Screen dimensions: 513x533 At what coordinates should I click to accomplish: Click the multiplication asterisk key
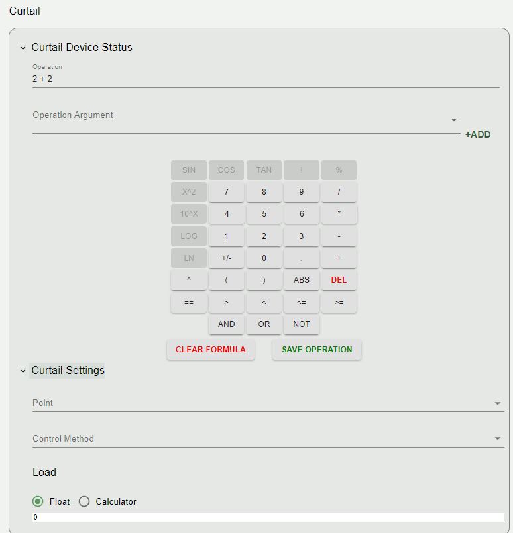(339, 213)
